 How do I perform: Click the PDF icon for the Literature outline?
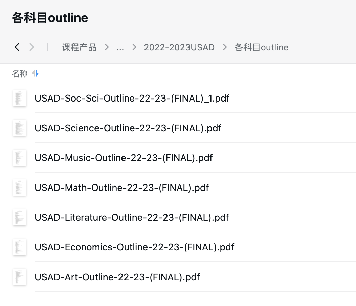20,217
